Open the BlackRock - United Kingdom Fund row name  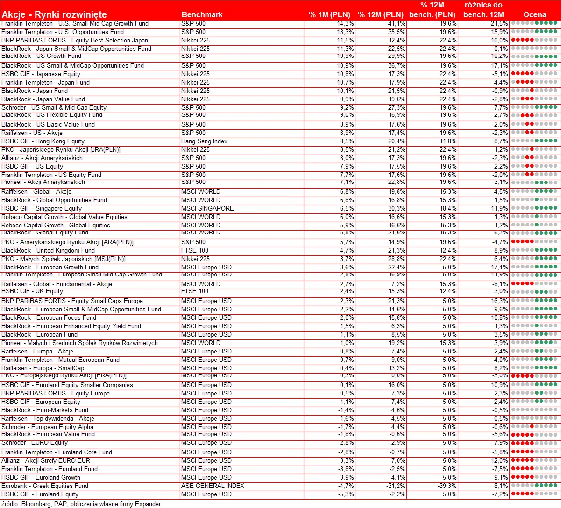pyautogui.click(x=48, y=250)
